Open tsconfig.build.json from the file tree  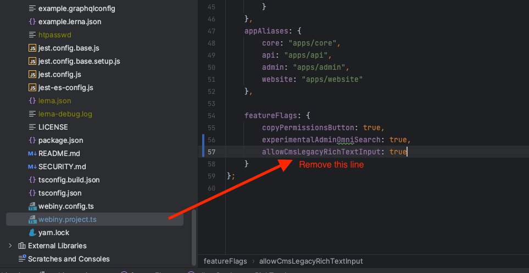[x=69, y=180]
